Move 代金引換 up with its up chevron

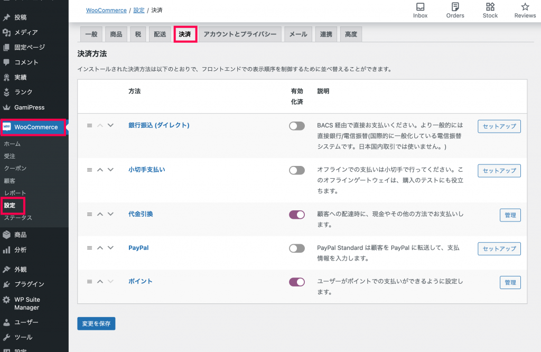(x=100, y=214)
